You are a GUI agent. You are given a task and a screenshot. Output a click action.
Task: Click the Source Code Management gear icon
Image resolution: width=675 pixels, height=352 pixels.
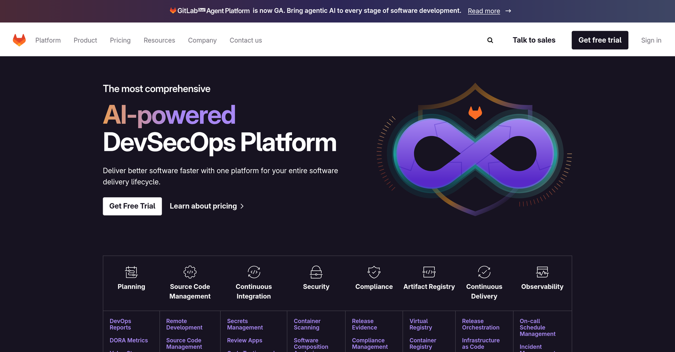pyautogui.click(x=190, y=272)
